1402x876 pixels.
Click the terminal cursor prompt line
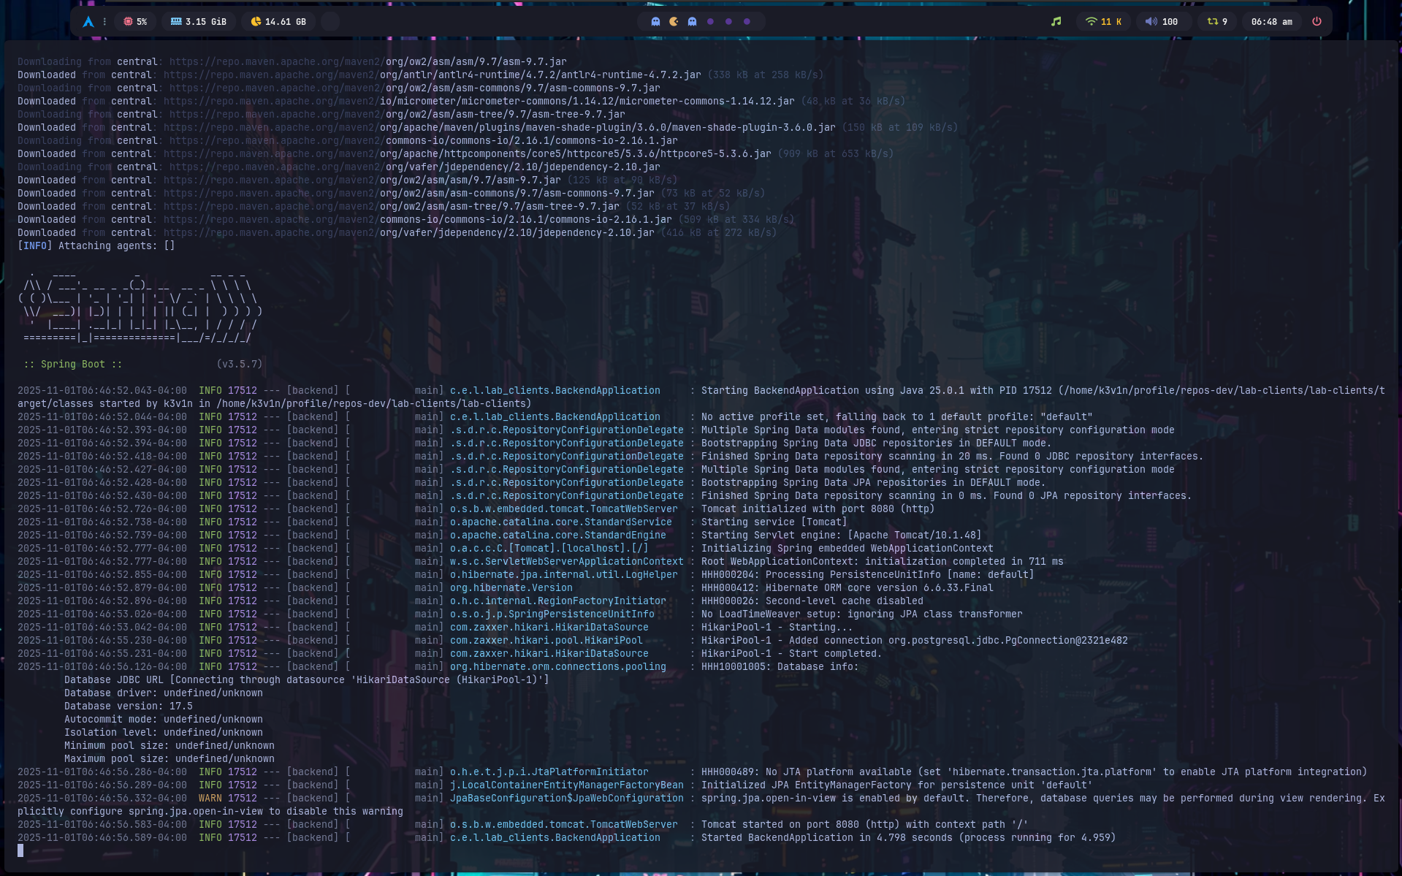[x=20, y=850]
